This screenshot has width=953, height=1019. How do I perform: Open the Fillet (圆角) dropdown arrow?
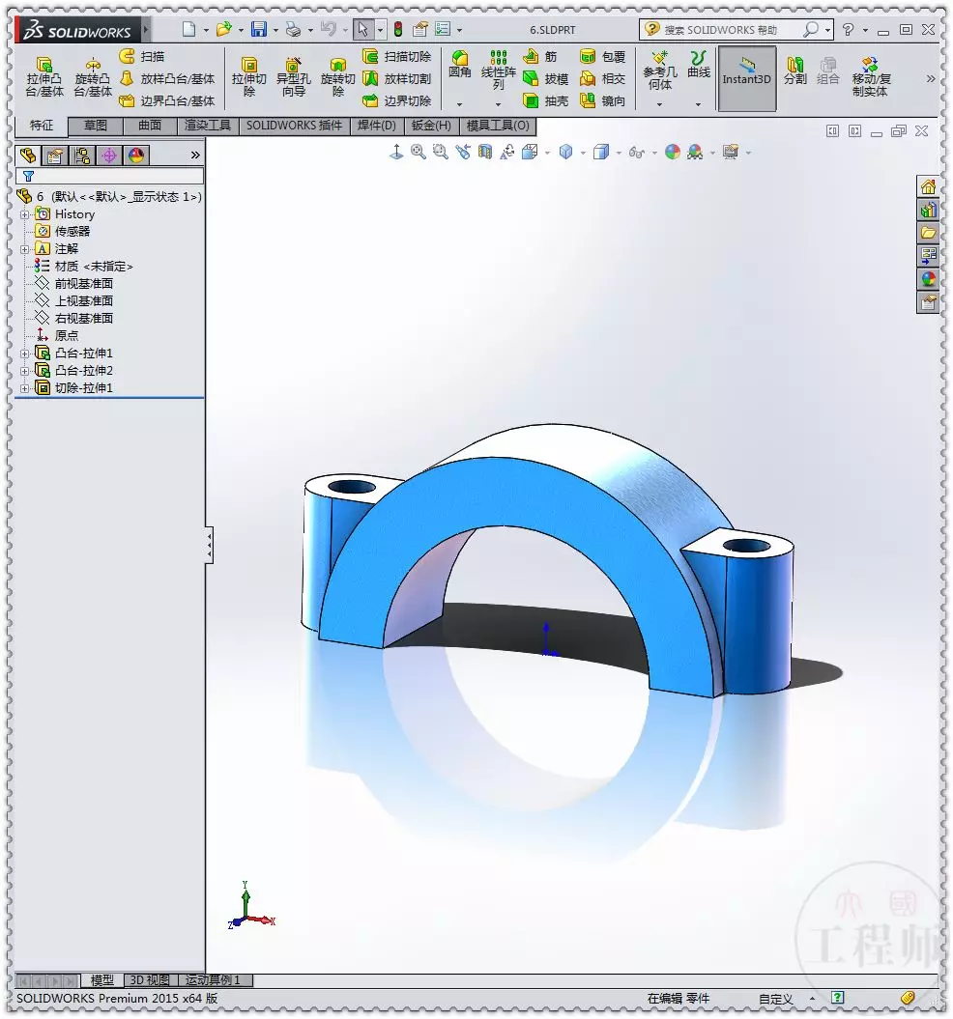pos(459,104)
